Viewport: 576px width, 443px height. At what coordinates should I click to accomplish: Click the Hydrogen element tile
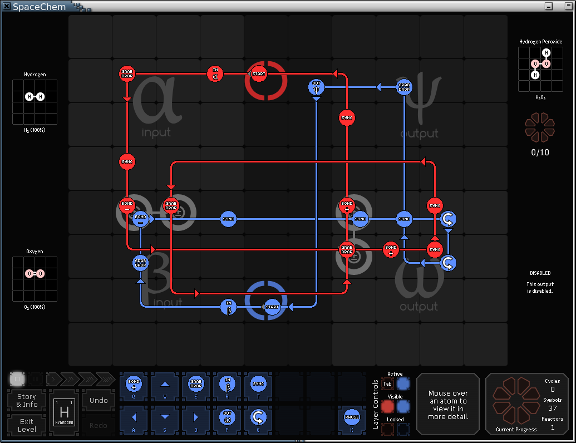(65, 412)
